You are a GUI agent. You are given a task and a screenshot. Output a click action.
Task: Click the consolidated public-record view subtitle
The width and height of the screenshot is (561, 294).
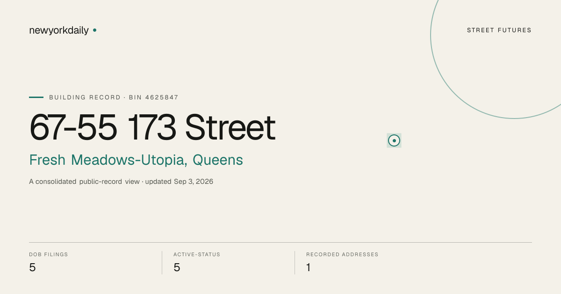pos(84,182)
